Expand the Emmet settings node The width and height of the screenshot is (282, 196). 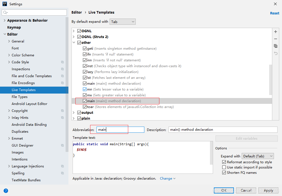coord(9,138)
